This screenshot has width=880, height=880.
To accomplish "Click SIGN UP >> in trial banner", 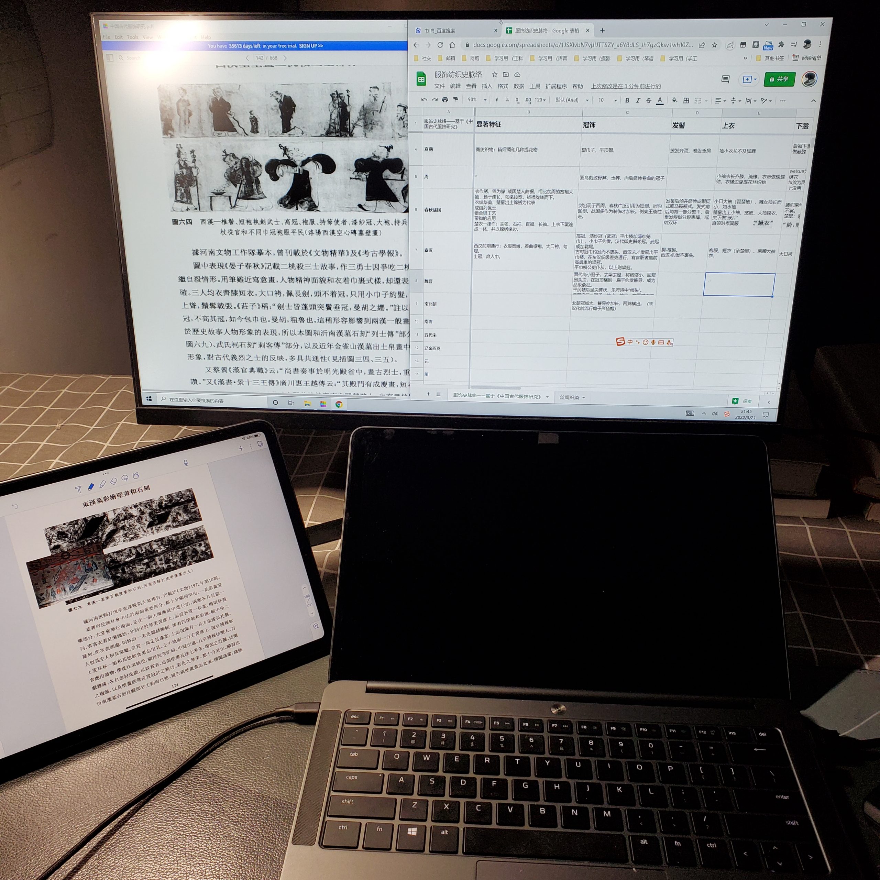I will [x=311, y=46].
